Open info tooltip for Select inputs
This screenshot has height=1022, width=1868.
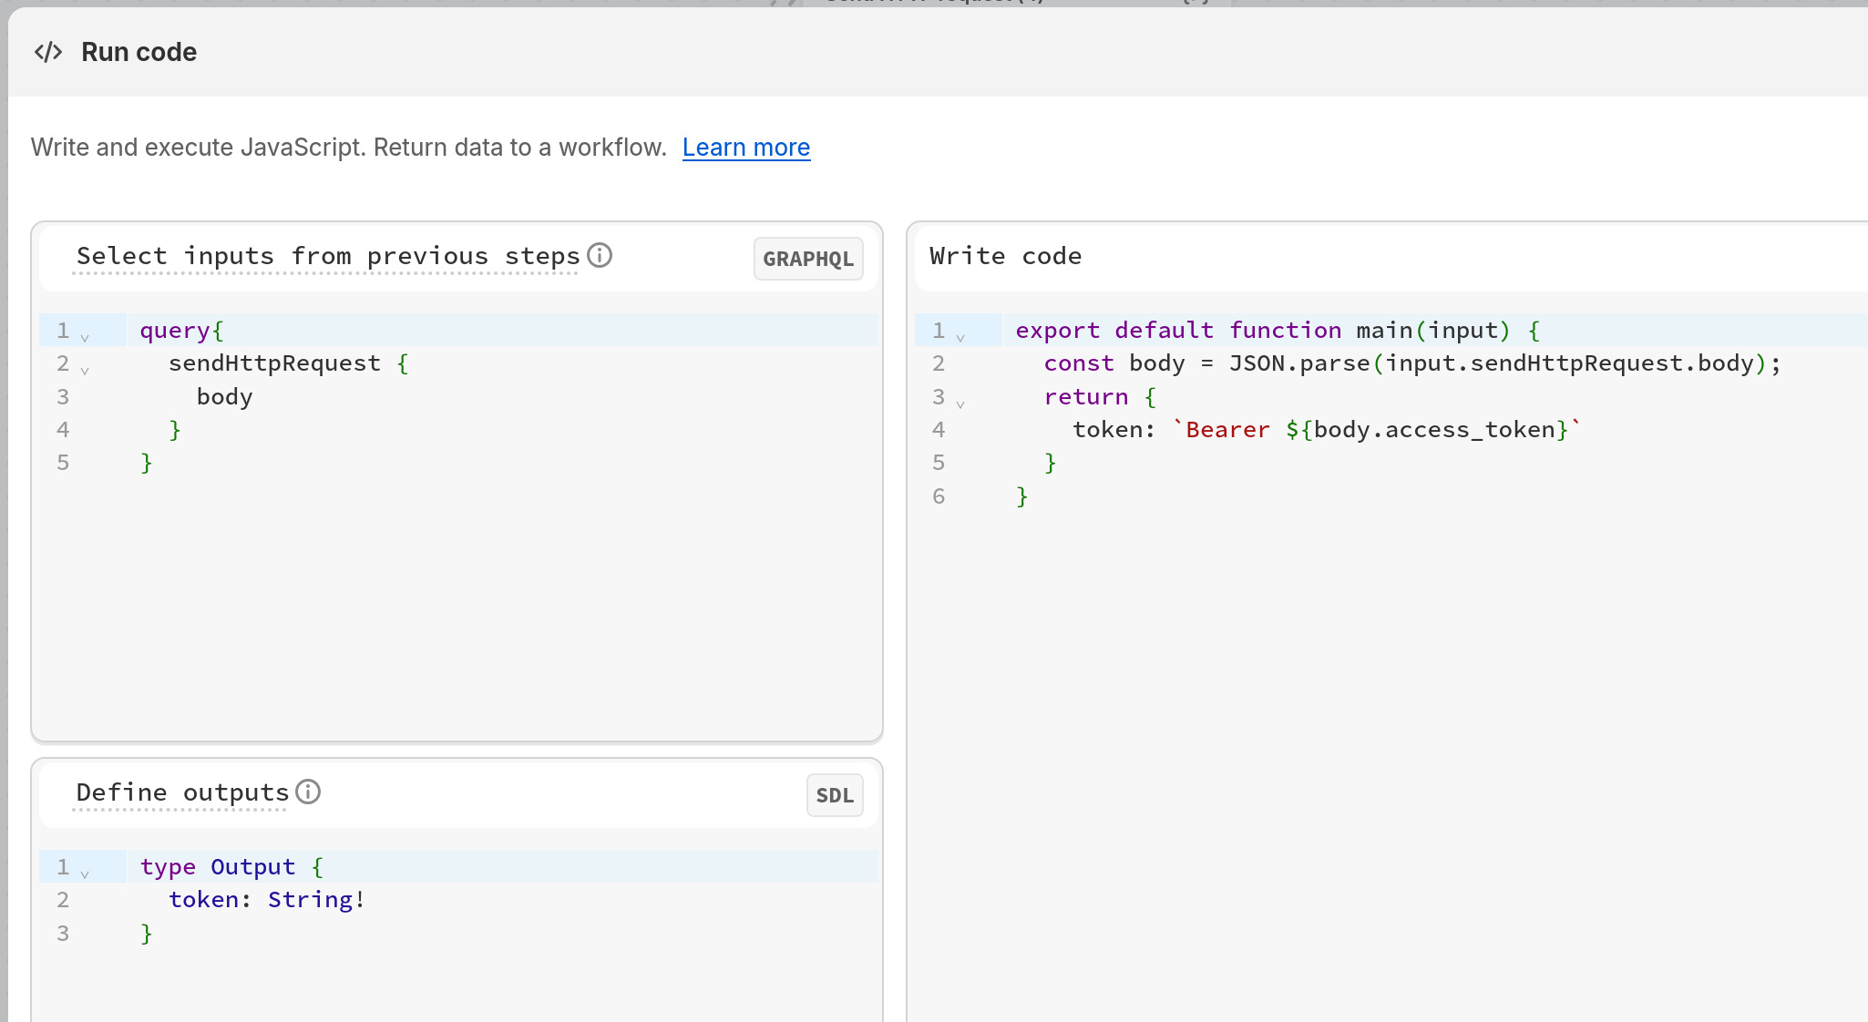[x=600, y=255]
